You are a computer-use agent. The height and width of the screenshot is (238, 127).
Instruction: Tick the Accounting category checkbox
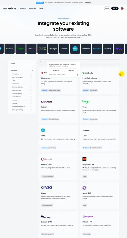[31, 74]
